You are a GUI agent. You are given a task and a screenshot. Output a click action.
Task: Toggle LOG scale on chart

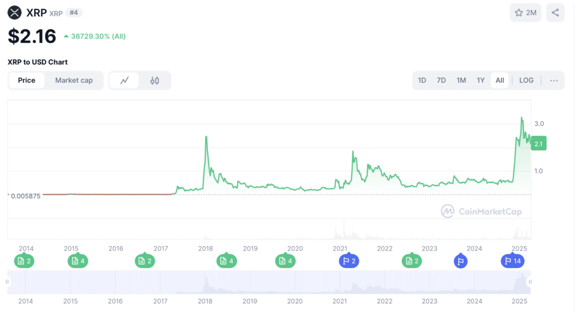526,80
